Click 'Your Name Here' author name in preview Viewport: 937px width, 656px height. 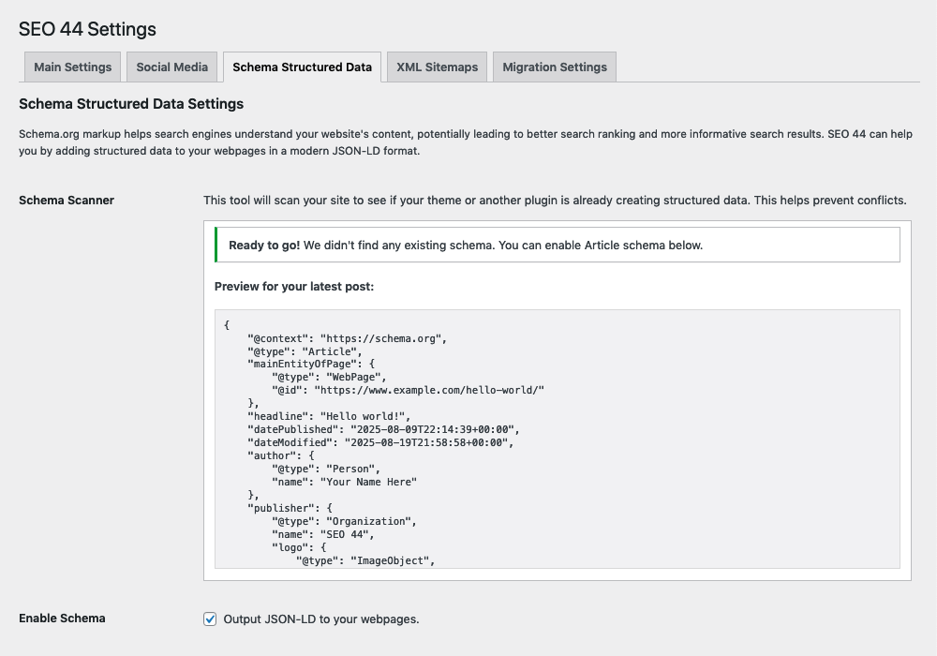368,482
